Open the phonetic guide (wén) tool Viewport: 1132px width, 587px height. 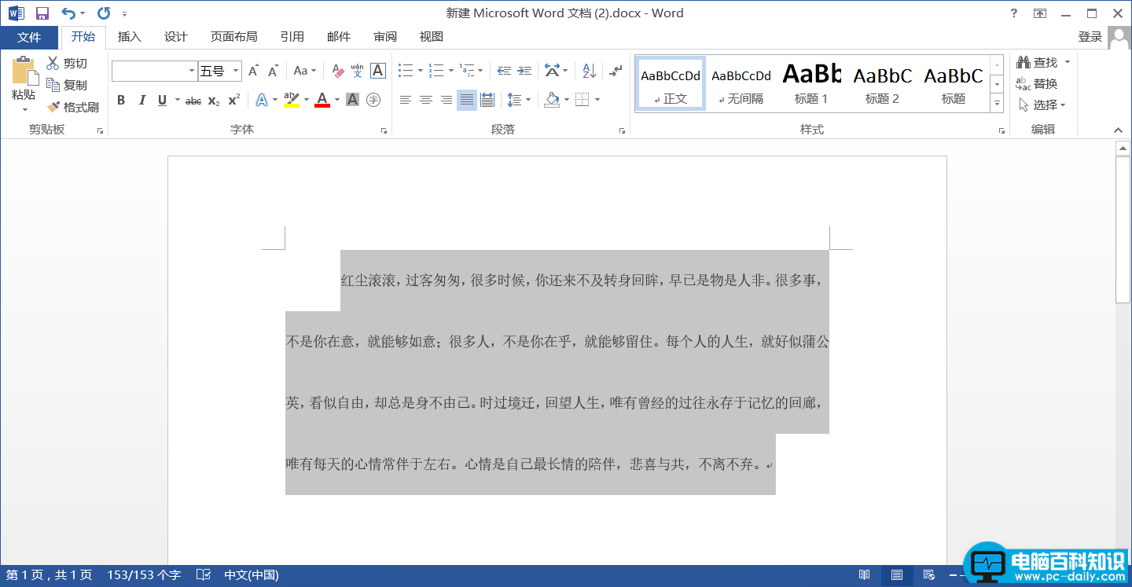coord(358,71)
